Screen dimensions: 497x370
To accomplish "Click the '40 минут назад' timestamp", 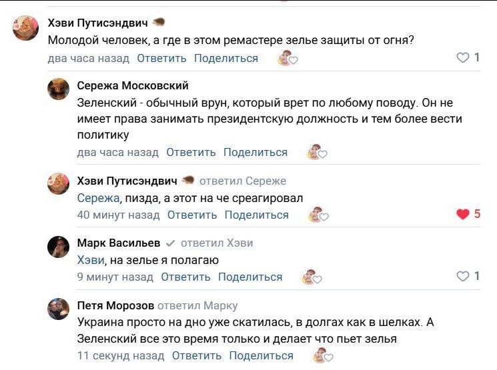I will click(118, 215).
